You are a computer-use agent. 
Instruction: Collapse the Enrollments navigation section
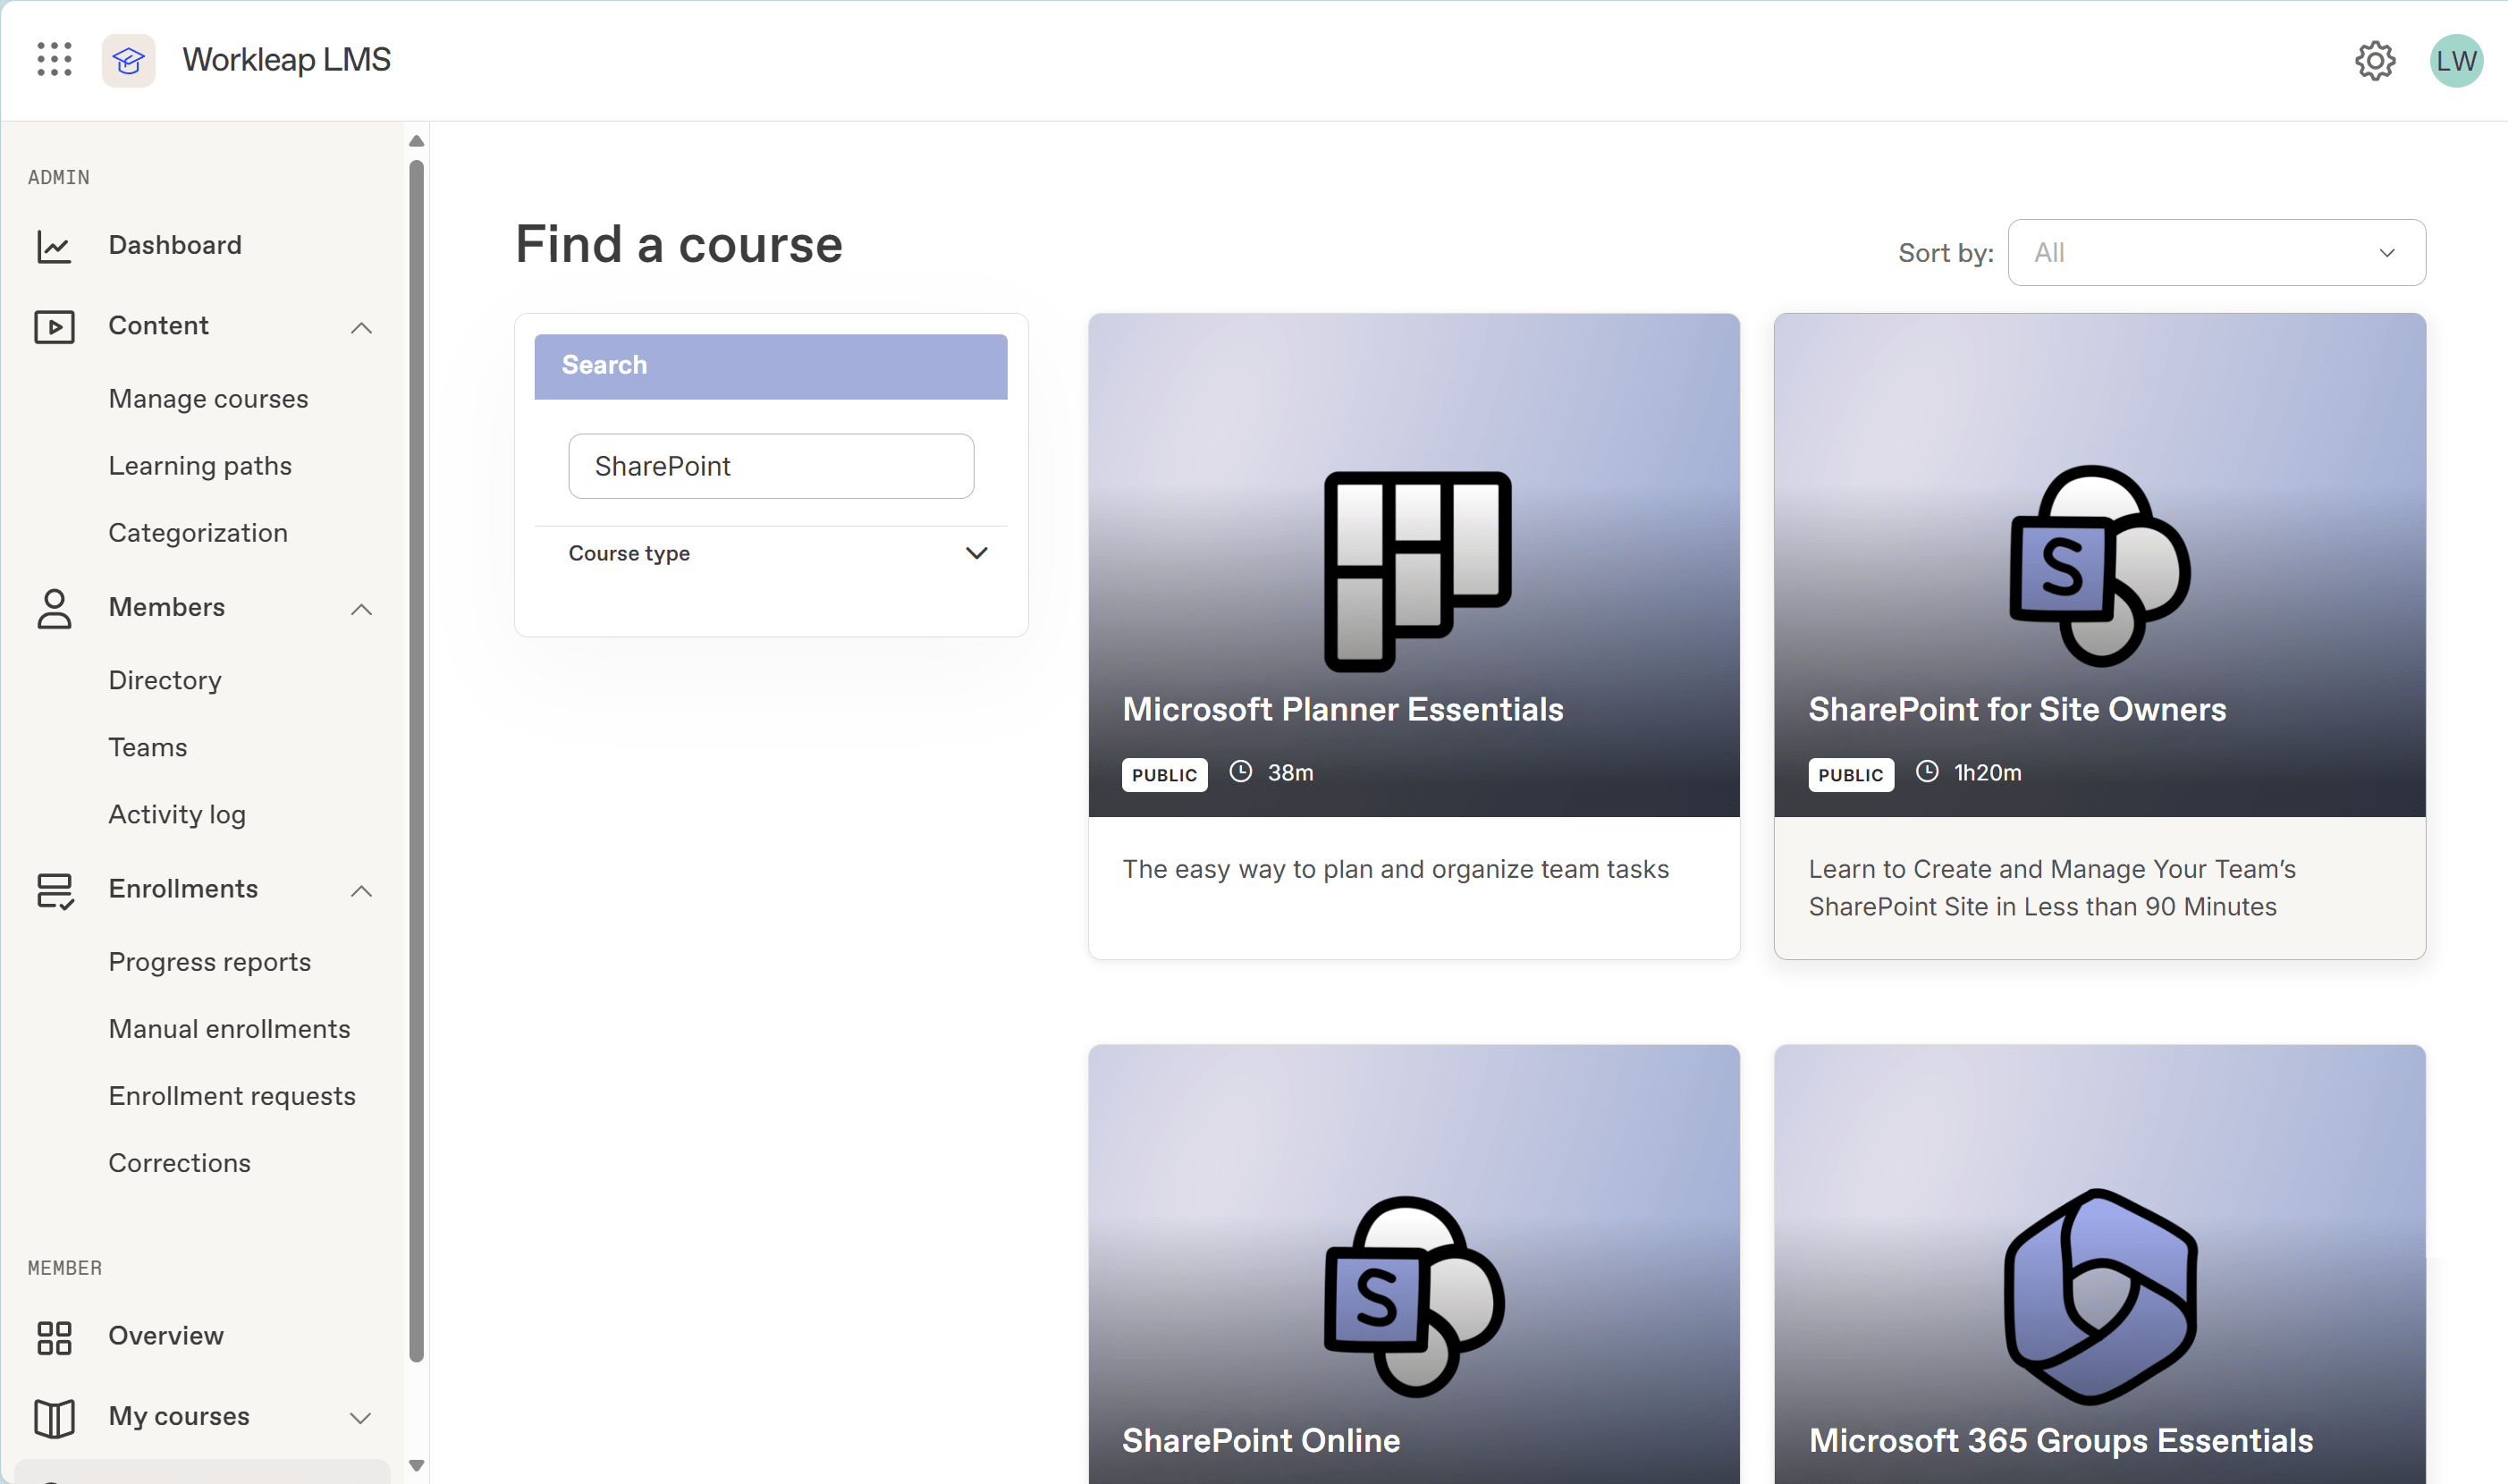click(x=362, y=889)
